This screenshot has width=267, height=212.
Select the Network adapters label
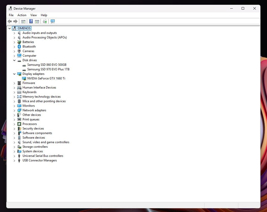(x=34, y=110)
